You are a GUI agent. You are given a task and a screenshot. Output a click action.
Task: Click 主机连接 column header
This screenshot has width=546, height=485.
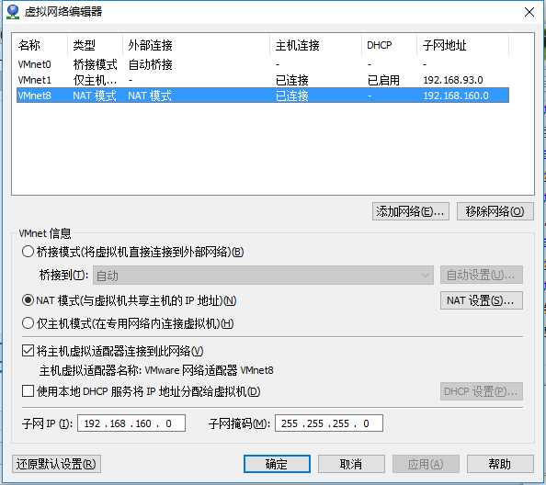click(x=315, y=45)
